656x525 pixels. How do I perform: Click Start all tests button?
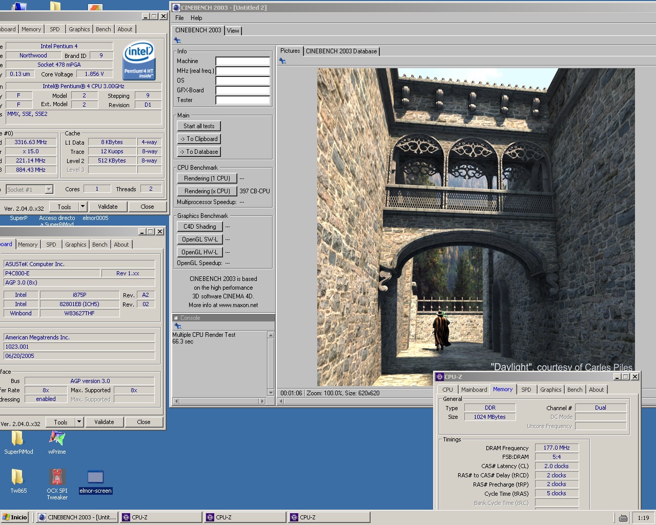tap(199, 126)
